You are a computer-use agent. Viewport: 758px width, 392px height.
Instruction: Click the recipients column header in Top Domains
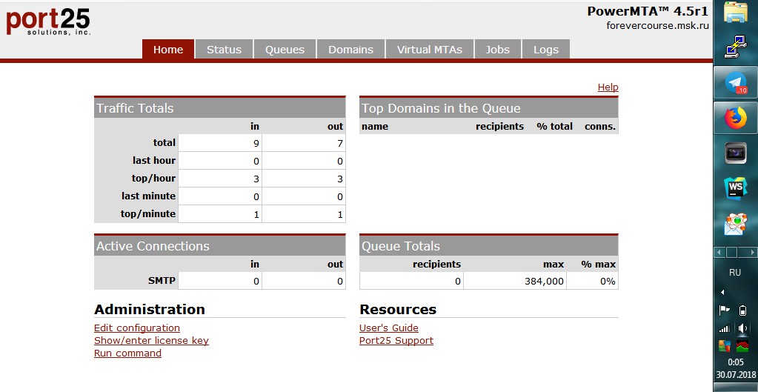tap(499, 127)
